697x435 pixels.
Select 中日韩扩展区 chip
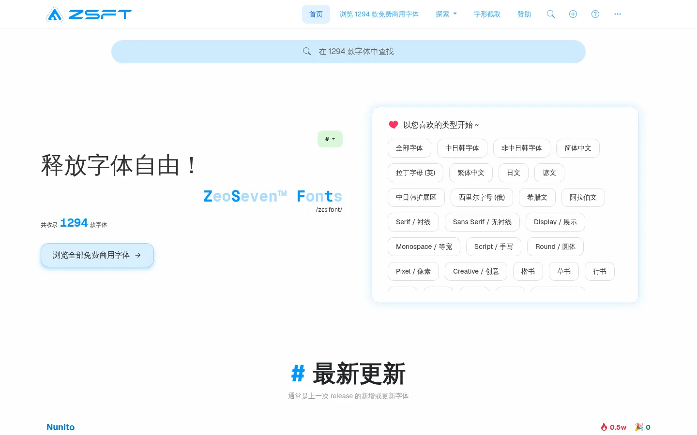pos(416,197)
